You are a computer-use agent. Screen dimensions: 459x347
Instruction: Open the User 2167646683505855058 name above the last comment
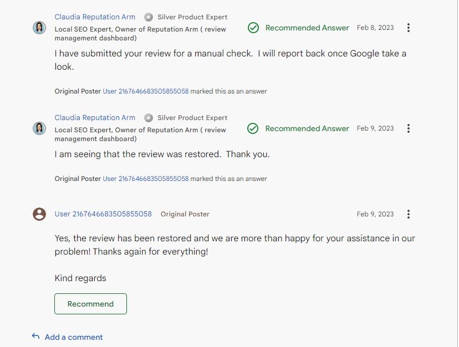(103, 214)
